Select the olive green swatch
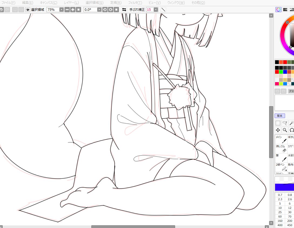294x228 pixels. click(289, 62)
